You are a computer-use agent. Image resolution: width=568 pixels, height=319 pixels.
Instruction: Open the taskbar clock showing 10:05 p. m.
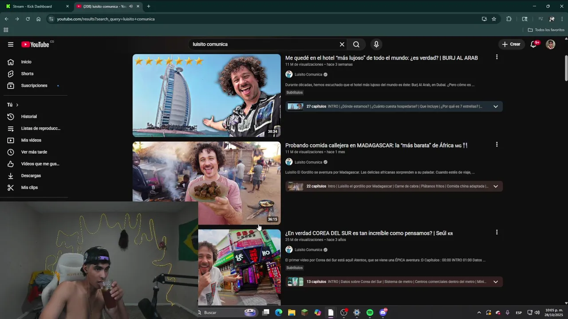tap(554, 312)
